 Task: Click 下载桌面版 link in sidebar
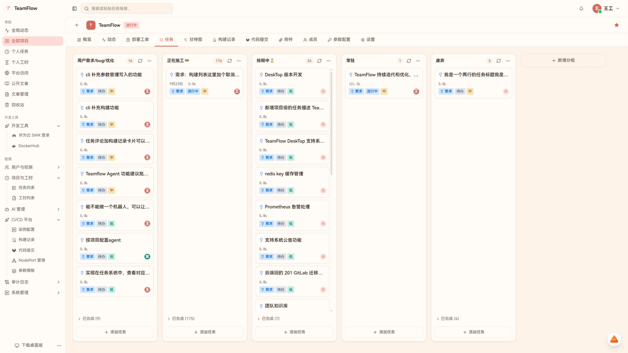tap(29, 345)
